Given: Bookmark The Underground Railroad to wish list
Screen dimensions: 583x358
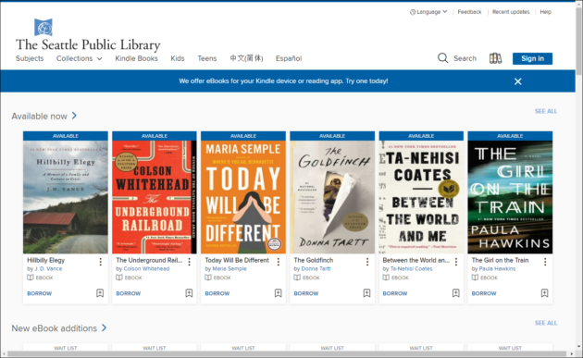Looking at the screenshot, I should (189, 293).
